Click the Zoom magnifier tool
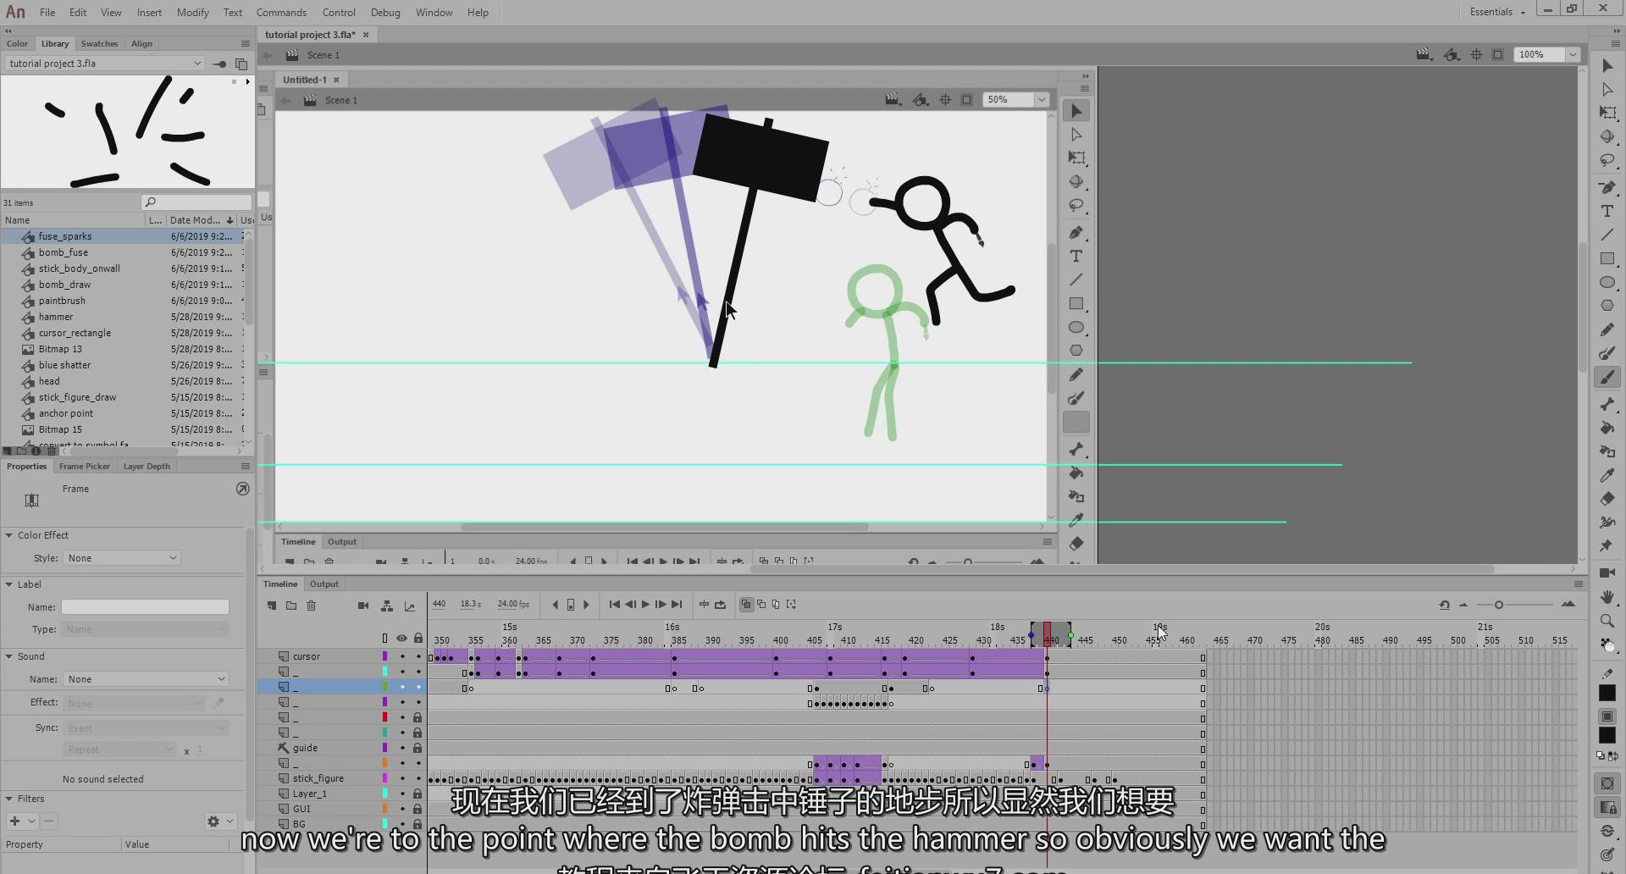The image size is (1626, 874). point(1607,621)
